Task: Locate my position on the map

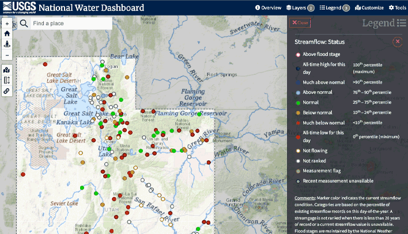Action: point(7,44)
